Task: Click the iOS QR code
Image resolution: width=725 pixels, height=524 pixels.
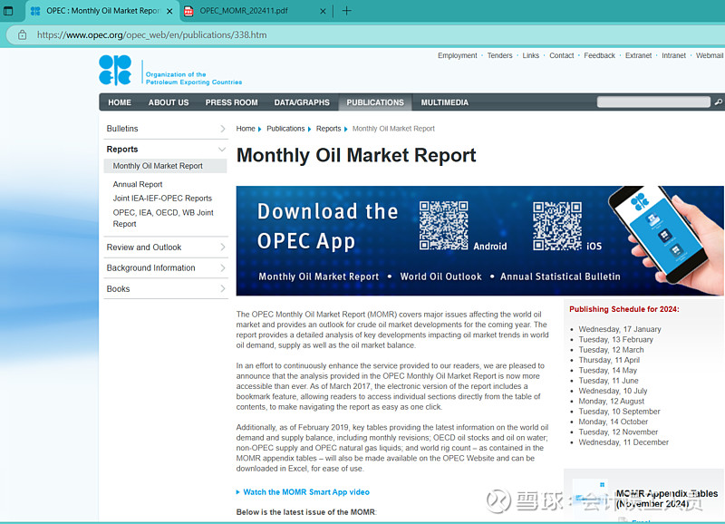Action: click(557, 226)
